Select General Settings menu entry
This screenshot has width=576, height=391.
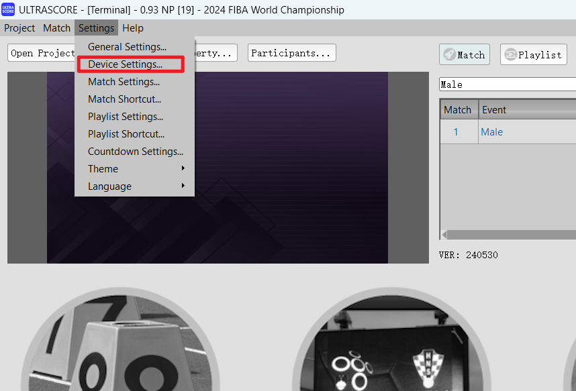[127, 47]
